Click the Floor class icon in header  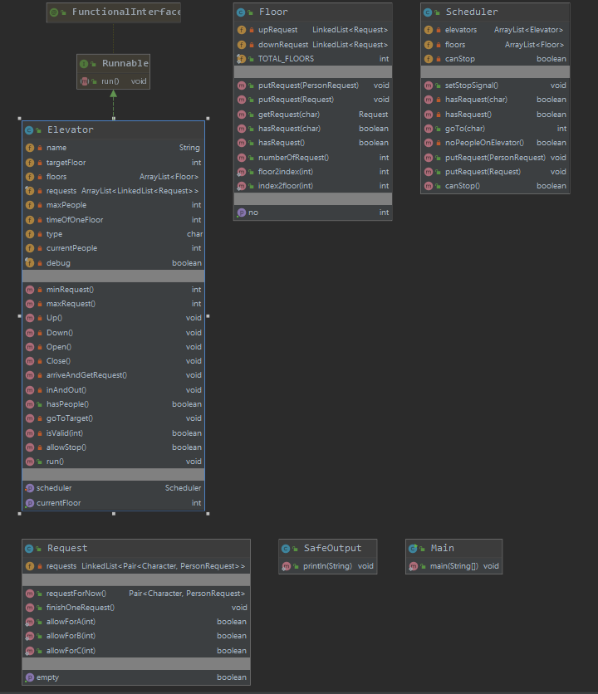tap(242, 12)
